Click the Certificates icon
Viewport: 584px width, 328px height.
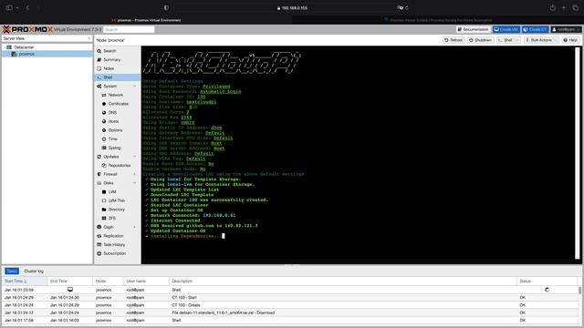point(104,104)
